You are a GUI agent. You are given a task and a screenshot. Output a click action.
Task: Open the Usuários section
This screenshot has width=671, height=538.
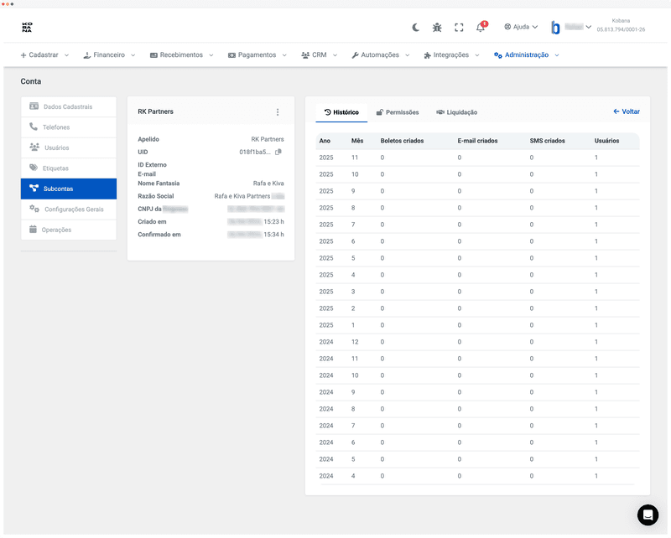pos(66,147)
